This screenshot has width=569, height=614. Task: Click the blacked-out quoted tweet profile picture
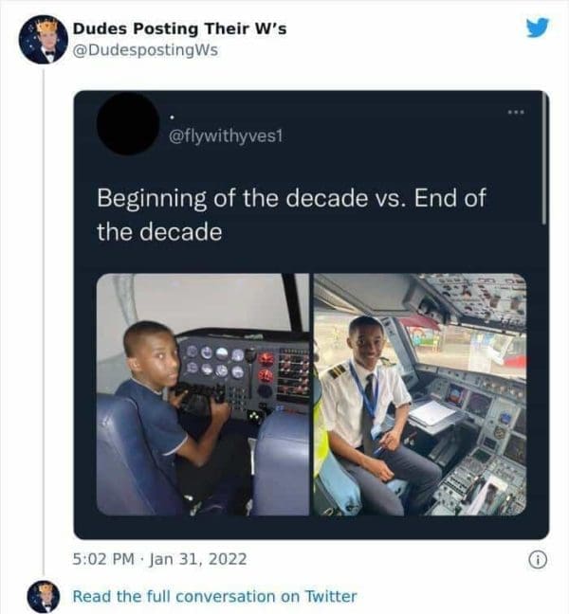[x=127, y=124]
